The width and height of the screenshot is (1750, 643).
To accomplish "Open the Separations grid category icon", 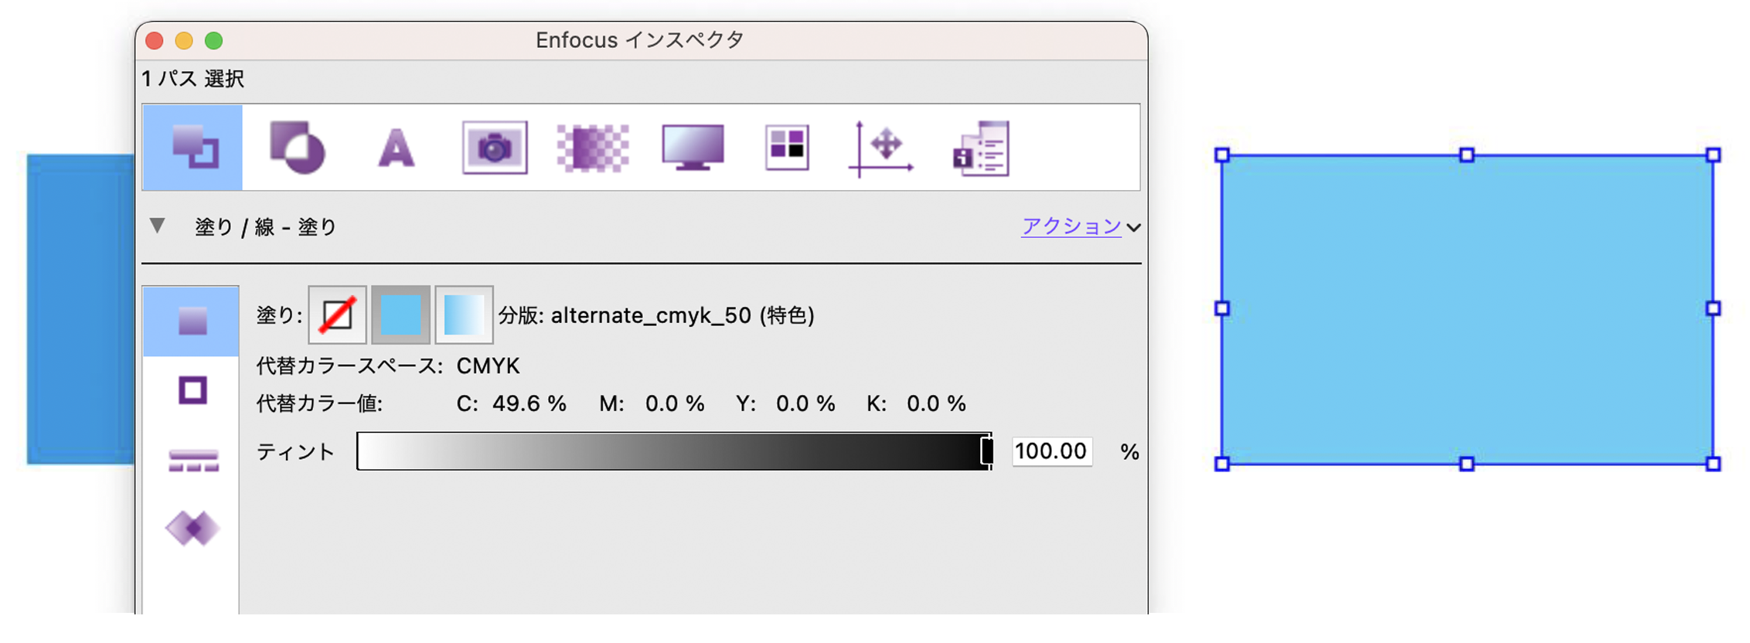I will coord(787,147).
